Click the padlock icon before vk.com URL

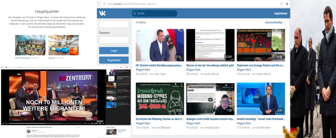(x=100, y=4)
